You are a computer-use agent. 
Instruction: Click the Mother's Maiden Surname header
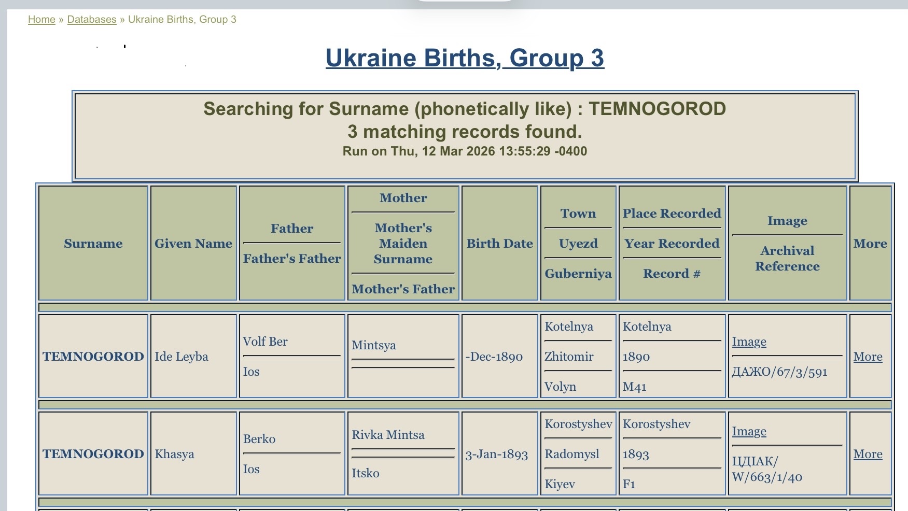pos(403,244)
